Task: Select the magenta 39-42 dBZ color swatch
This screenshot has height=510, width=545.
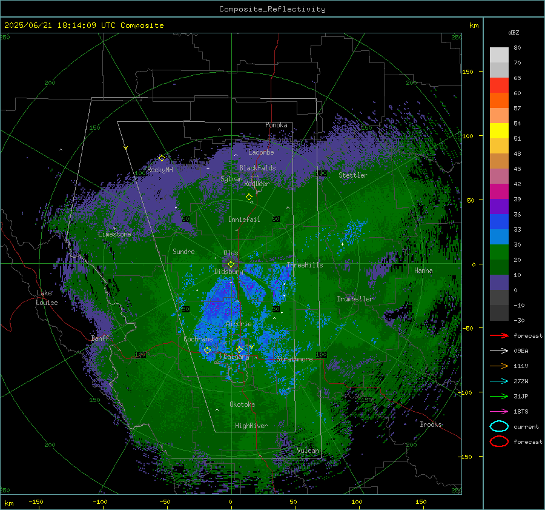Action: pos(499,191)
